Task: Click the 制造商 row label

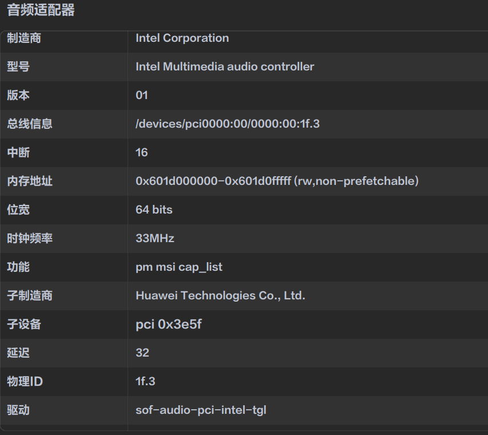Action: tap(24, 38)
